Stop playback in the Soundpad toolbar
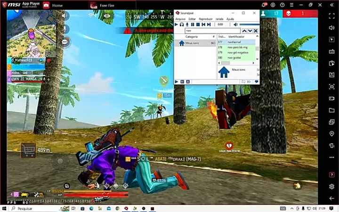 pos(198,24)
